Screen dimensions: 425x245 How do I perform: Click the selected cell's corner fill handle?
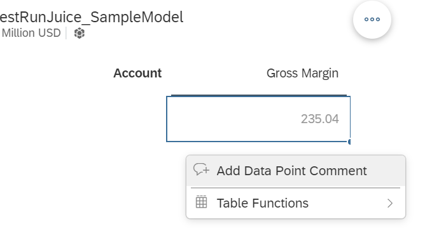(349, 142)
